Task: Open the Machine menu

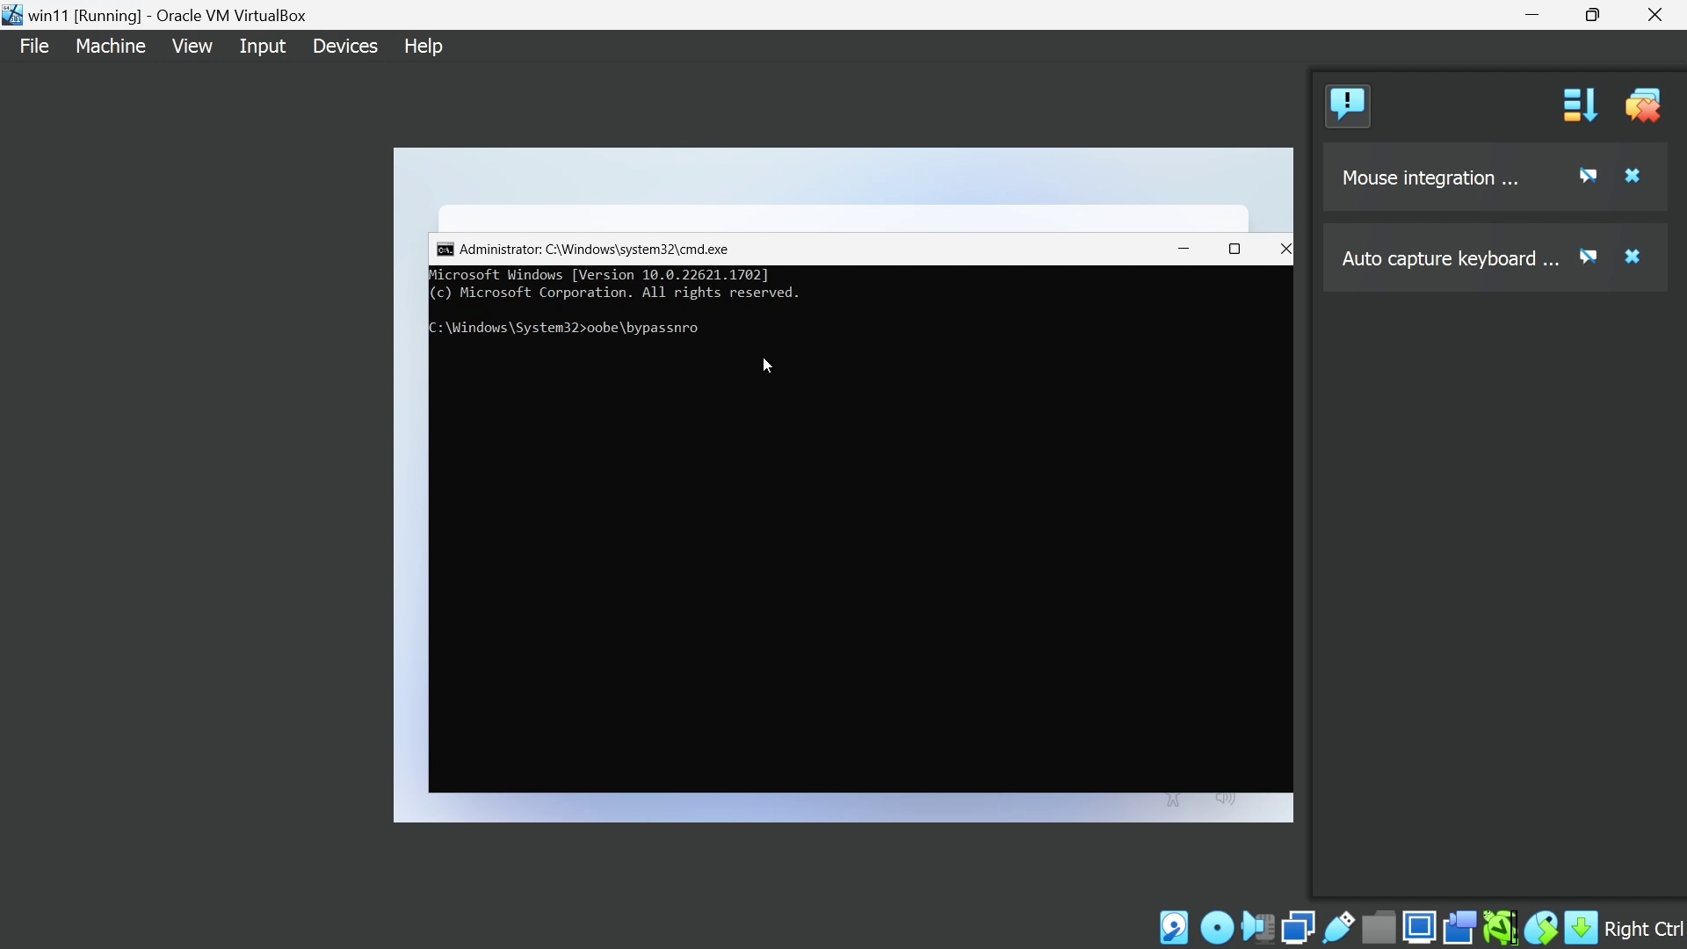Action: pos(111,47)
